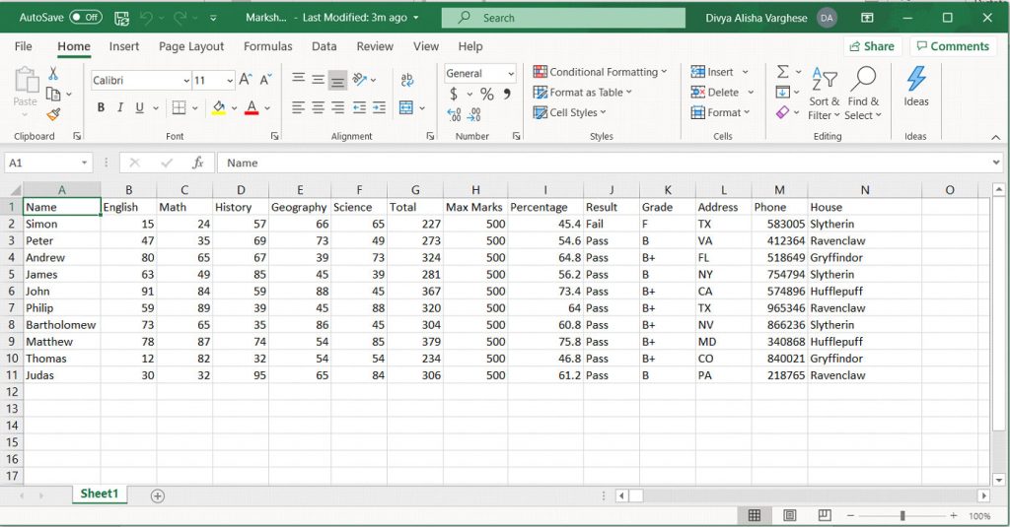Click the Format Painter brush icon

(53, 113)
